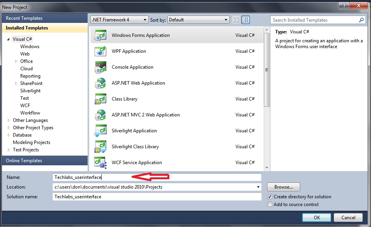The image size is (371, 227).
Task: Open the Recent Templates section
Action: point(24,18)
